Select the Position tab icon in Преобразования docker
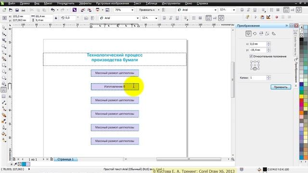Screen dimensions: 308x173 point(248,34)
